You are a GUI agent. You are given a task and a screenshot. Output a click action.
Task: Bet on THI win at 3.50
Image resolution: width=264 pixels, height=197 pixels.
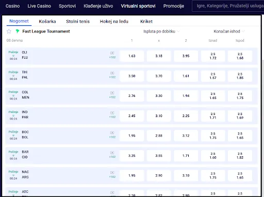132,76
